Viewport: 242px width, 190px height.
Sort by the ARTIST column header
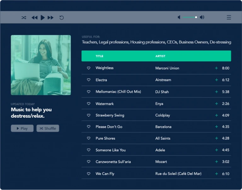160,56
